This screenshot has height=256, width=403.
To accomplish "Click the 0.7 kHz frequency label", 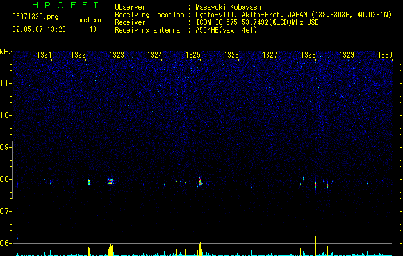I will click(5, 211).
